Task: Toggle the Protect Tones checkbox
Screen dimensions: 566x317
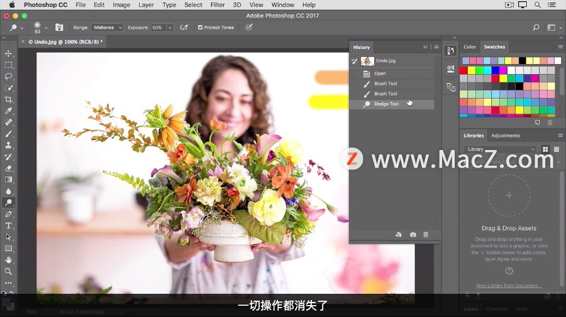Action: pyautogui.click(x=200, y=28)
